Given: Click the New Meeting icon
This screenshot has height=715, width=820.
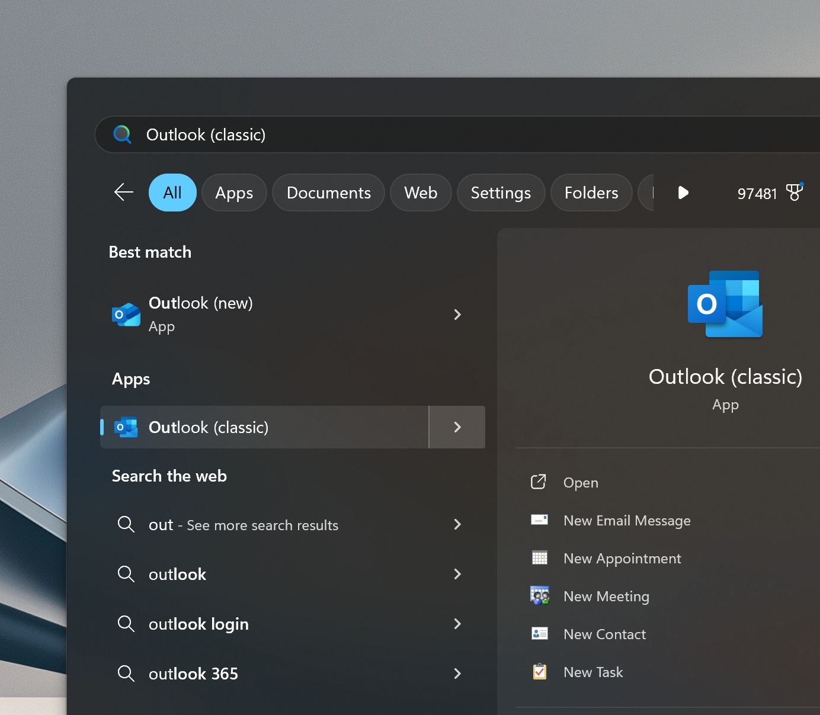Looking at the screenshot, I should tap(539, 595).
